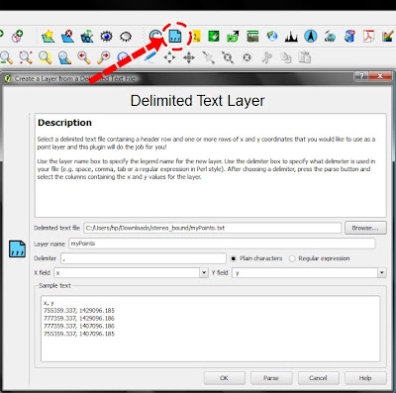Image resolution: width=396 pixels, height=393 pixels.
Task: Select the Move Feature four-arrow tool
Action: (x=169, y=57)
